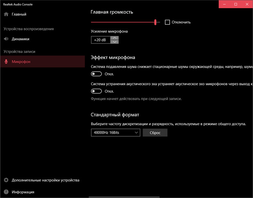Toggle noise suppression (подавления шума) switch
This screenshot has width=253, height=198.
click(96, 74)
